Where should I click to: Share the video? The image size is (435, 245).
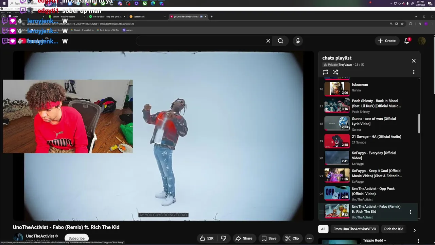click(x=244, y=238)
